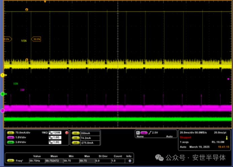Click the V1 cursor readout badge
The height and width of the screenshot is (167, 233).
point(76,133)
